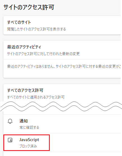Image resolution: width=122 pixels, height=156 pixels.
Task: Click the ブロック済み status under JavaScript
Action: point(28,146)
